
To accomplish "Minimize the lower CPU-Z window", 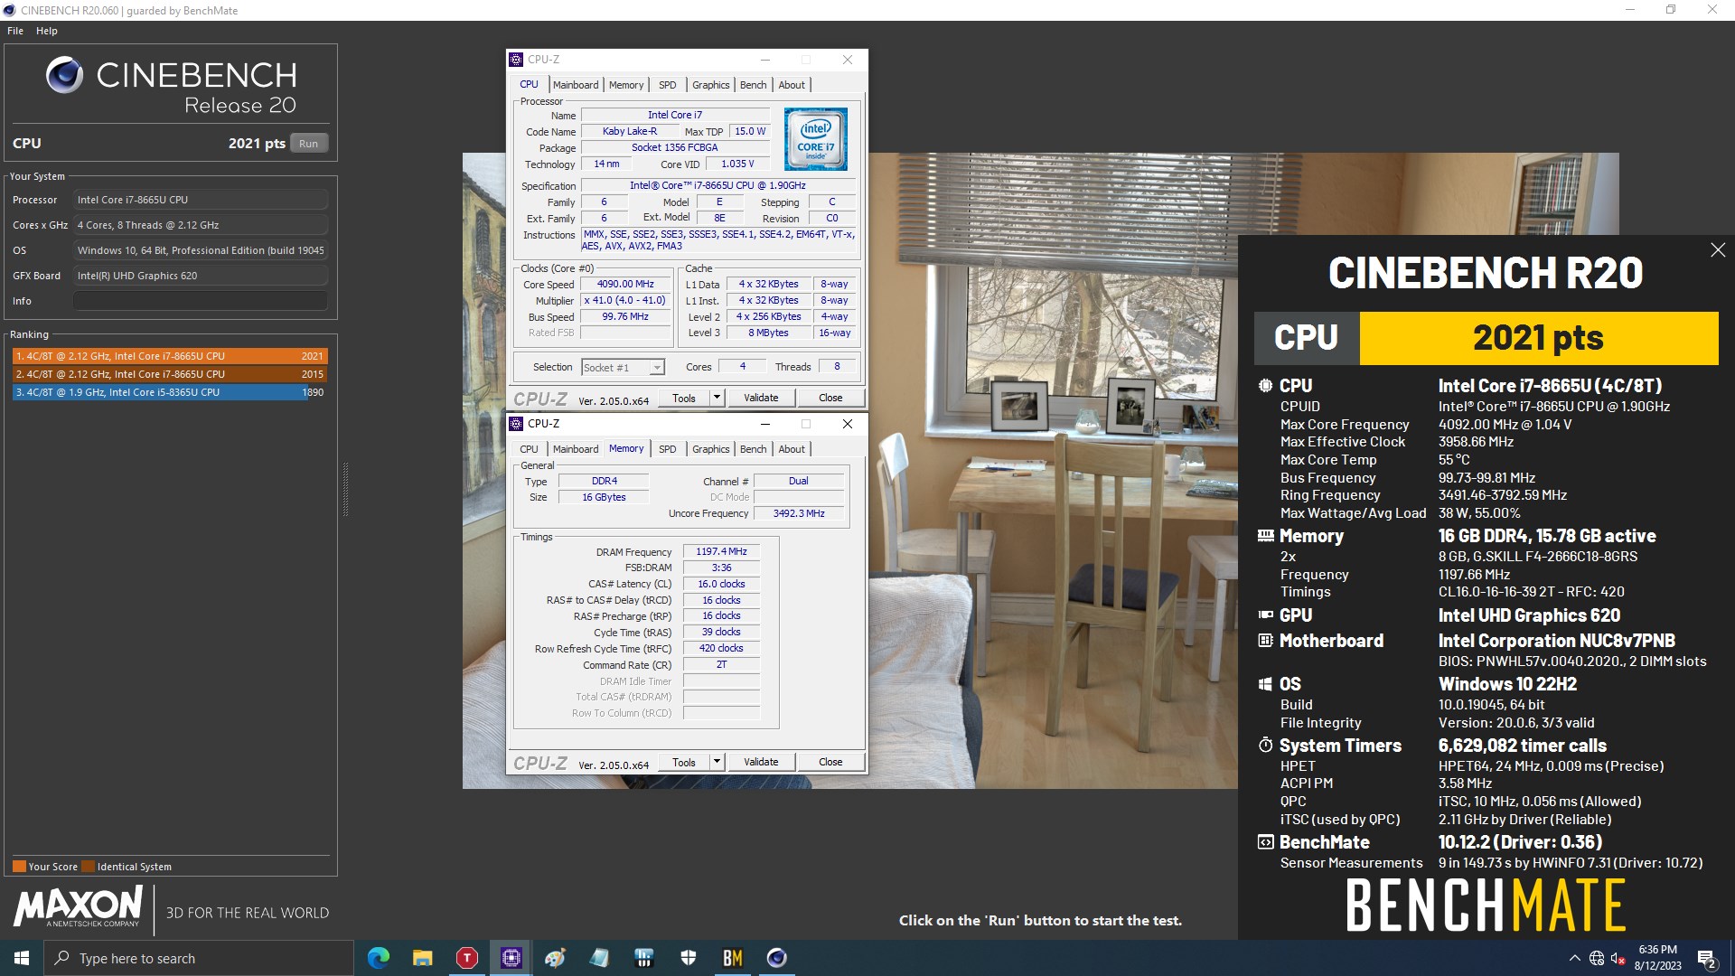I will pyautogui.click(x=765, y=424).
